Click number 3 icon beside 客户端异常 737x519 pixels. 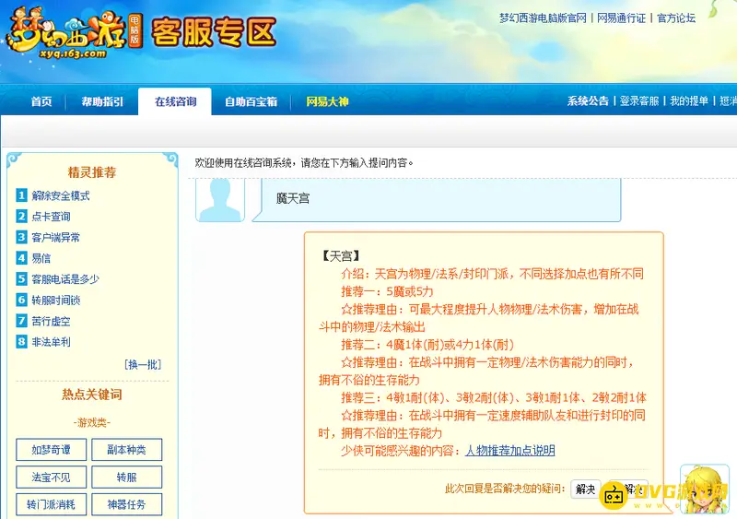click(21, 237)
